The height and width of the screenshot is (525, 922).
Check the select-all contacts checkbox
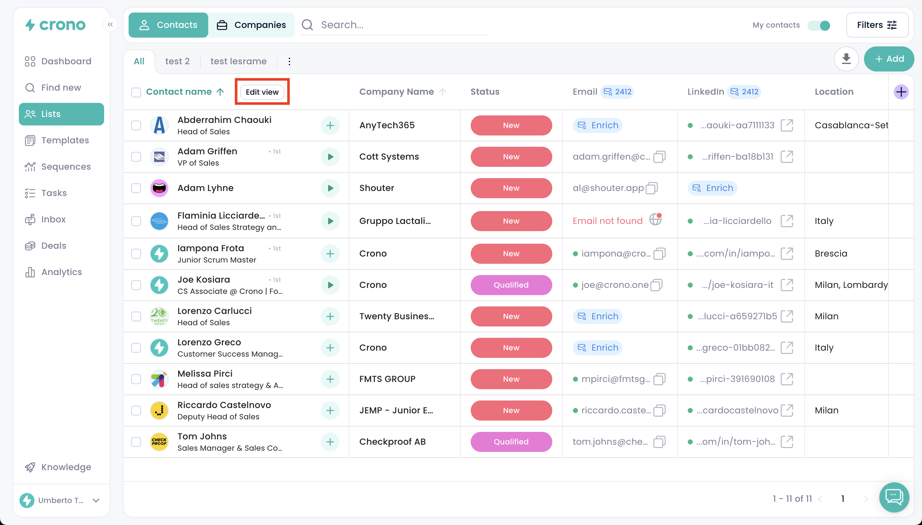pos(136,92)
